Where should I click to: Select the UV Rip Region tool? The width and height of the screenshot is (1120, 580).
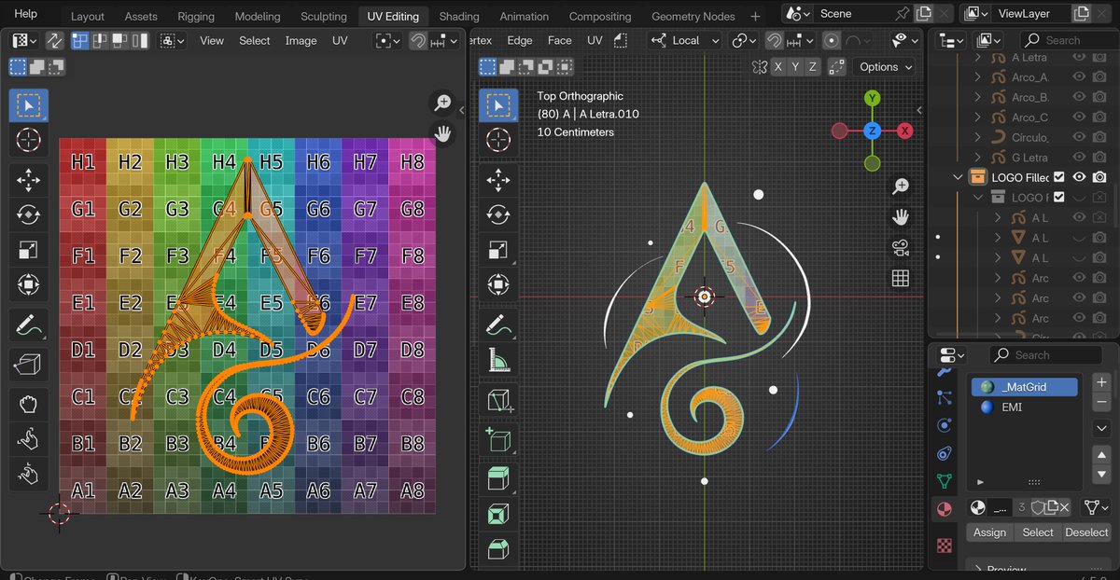(29, 365)
